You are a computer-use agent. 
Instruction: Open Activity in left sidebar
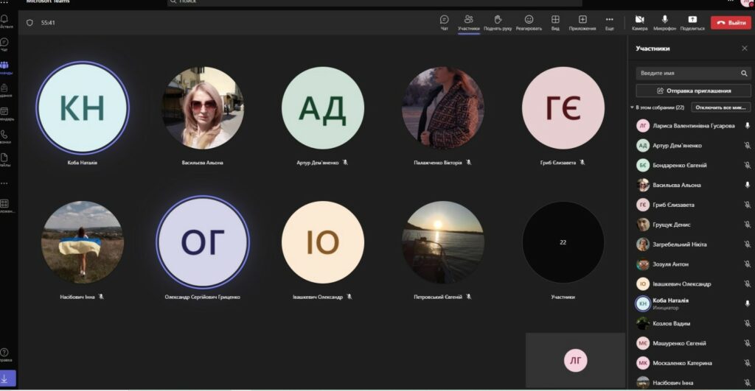tap(5, 21)
